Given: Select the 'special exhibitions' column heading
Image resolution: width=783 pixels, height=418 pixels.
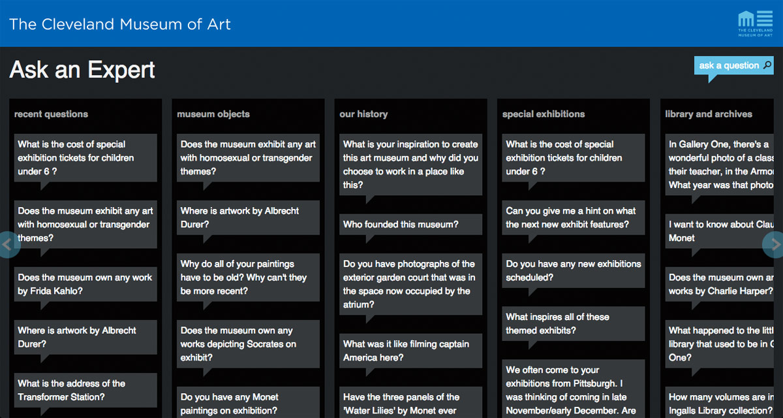Looking at the screenshot, I should point(544,114).
